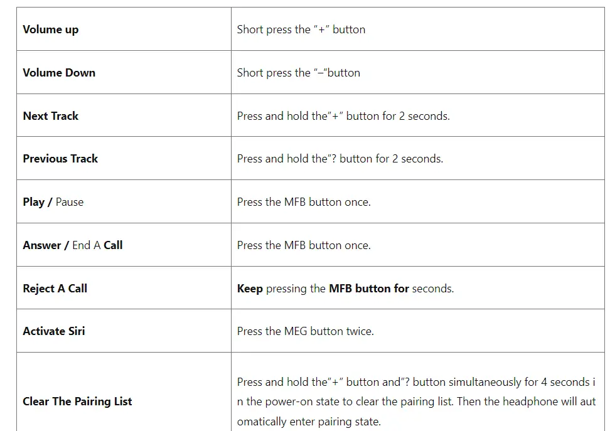This screenshot has width=610, height=431.
Task: Click the "Volume Down" row label
Action: pos(59,73)
